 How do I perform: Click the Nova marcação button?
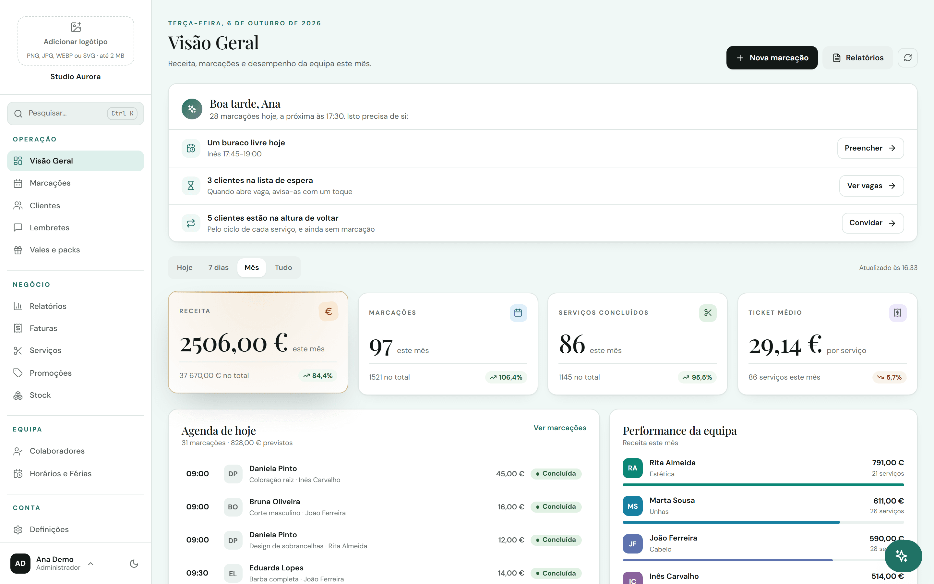772,57
